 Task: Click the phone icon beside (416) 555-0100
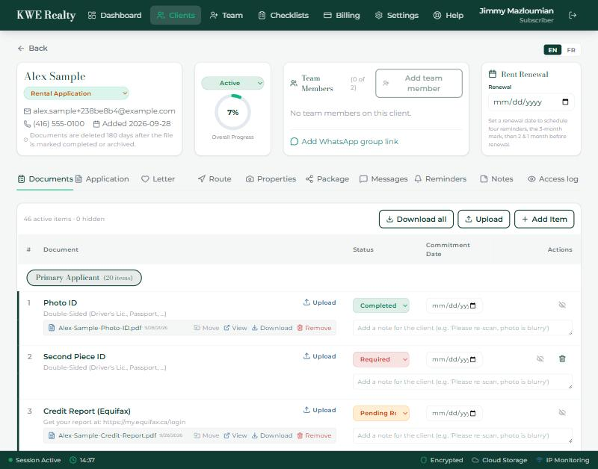coord(27,124)
